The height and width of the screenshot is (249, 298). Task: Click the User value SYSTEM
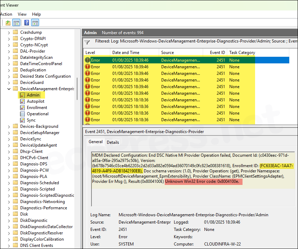tap(126, 244)
